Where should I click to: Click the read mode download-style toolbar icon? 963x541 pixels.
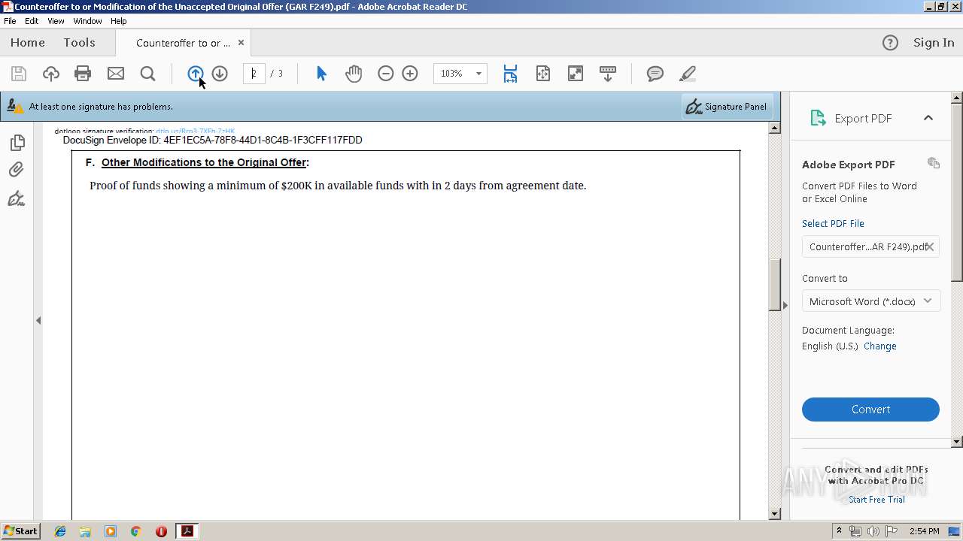pyautogui.click(x=608, y=74)
